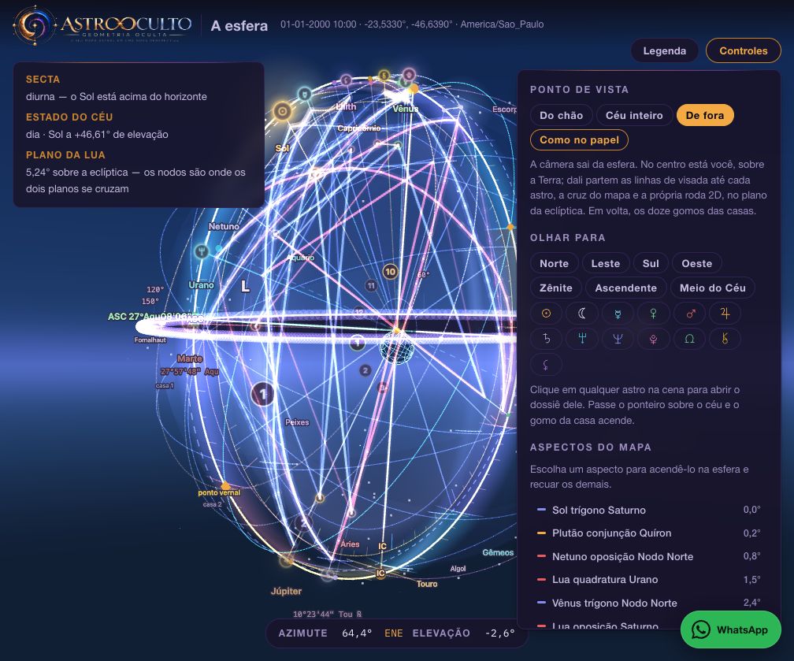Hide the Controles panel
The width and height of the screenshot is (794, 661).
click(x=744, y=50)
